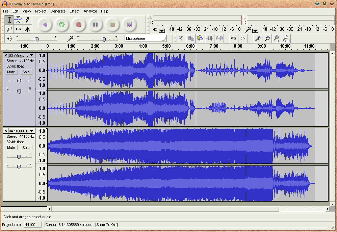Mute the 03 Wings track
This screenshot has width=337, height=232.
[x=11, y=72]
